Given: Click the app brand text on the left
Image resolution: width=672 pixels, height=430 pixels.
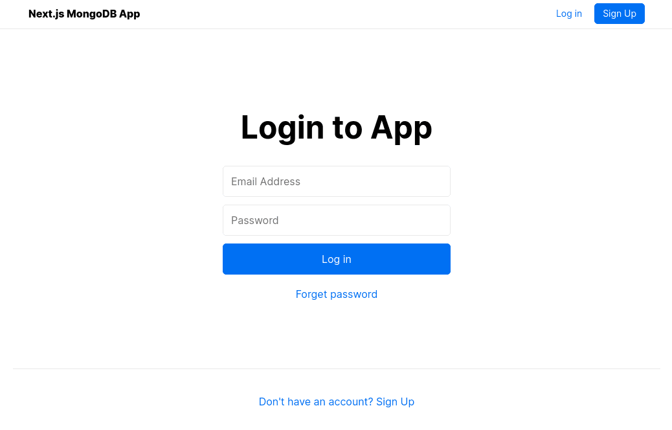Looking at the screenshot, I should 84,14.
